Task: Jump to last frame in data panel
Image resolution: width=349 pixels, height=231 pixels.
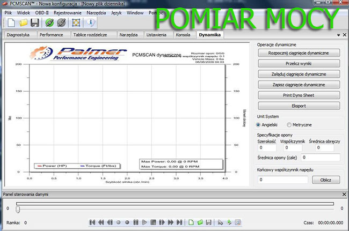Action: click(x=179, y=222)
